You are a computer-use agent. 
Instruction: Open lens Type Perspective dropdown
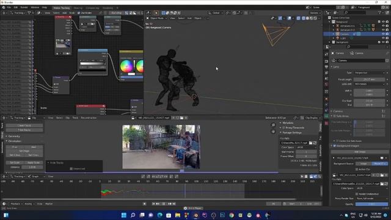click(x=369, y=73)
